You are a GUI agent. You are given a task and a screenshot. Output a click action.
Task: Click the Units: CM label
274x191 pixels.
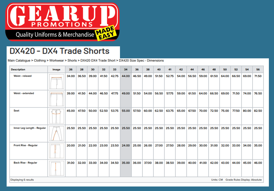(x=217, y=180)
